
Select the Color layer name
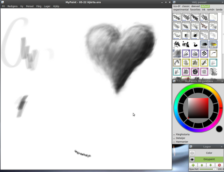click(209, 153)
